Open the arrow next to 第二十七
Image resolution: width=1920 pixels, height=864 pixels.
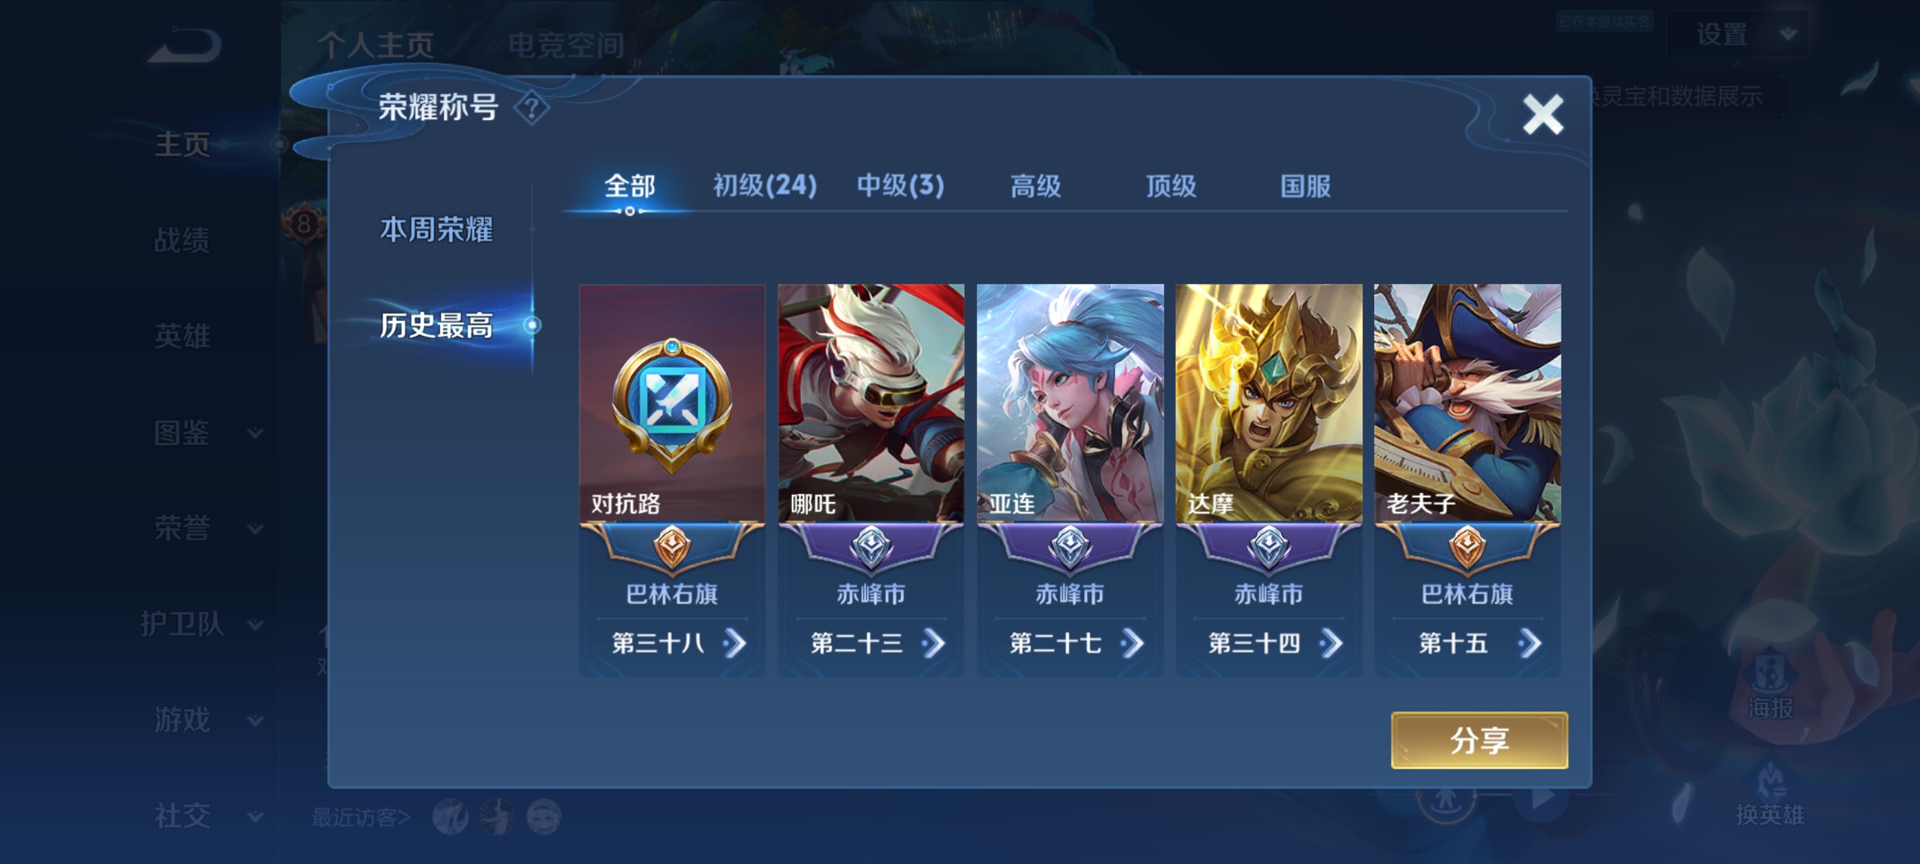(x=1132, y=643)
